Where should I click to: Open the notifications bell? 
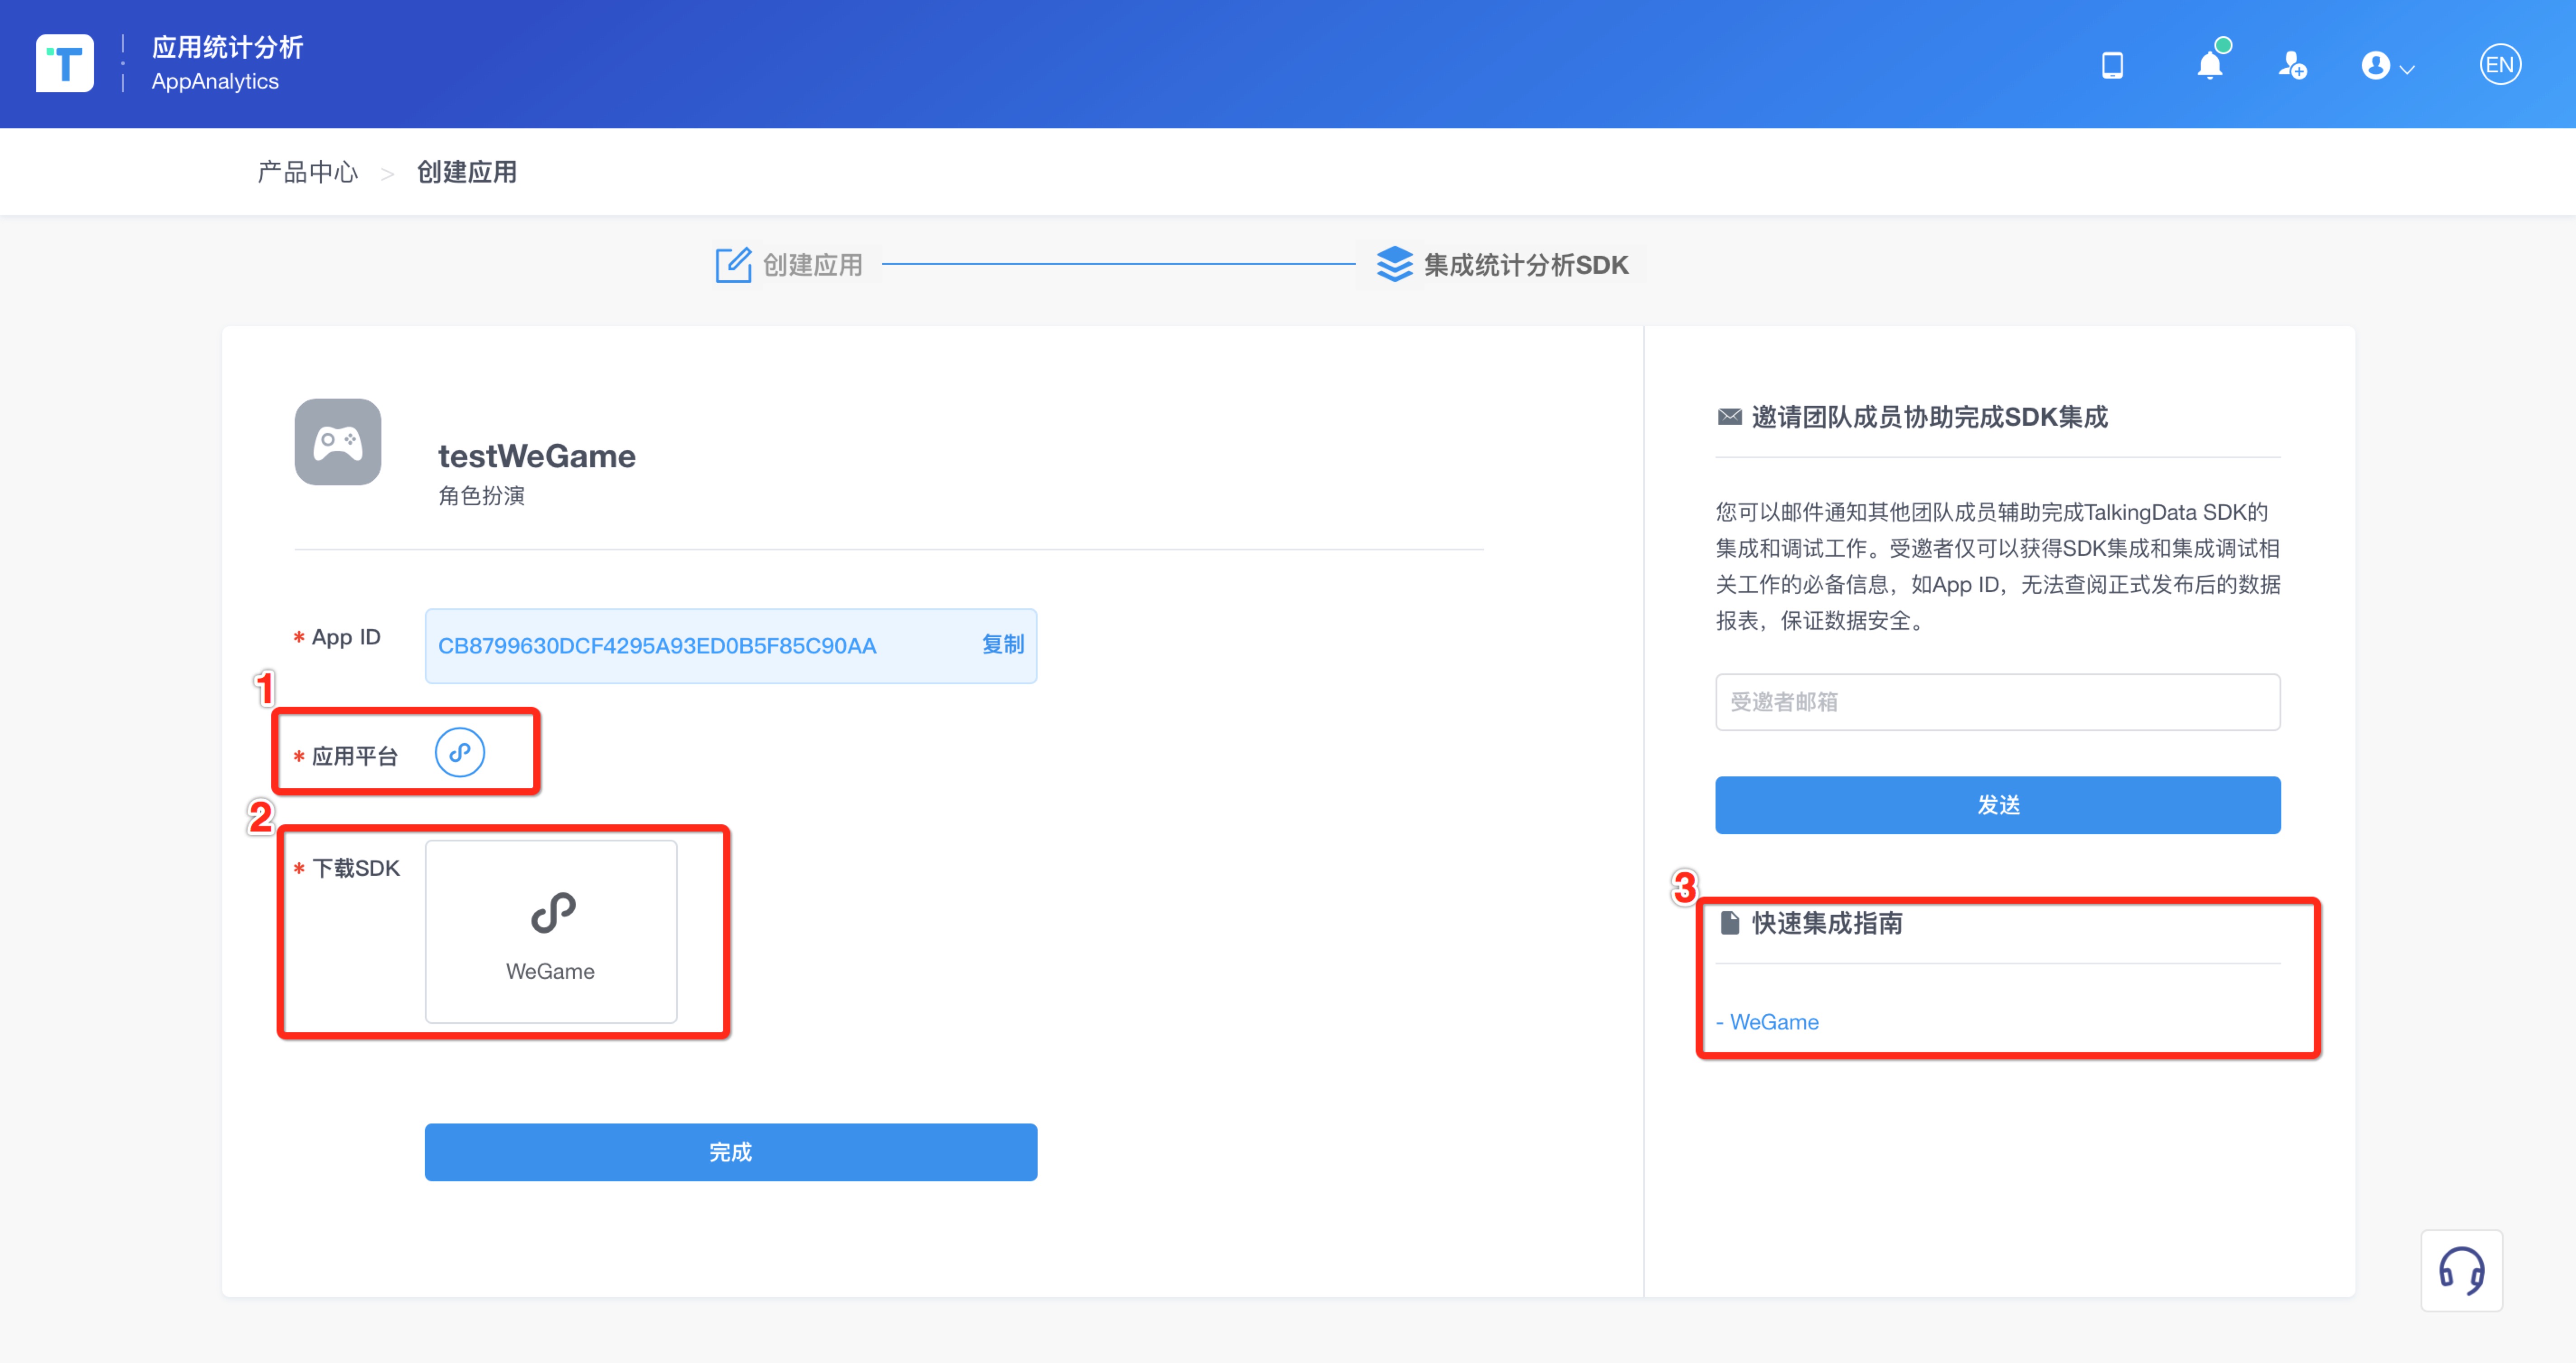2209,66
